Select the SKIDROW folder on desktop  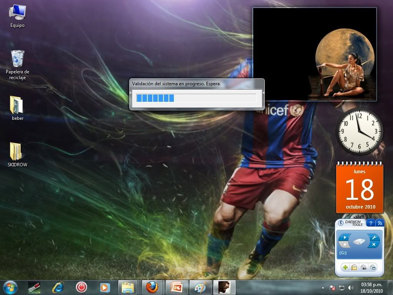[x=17, y=154]
